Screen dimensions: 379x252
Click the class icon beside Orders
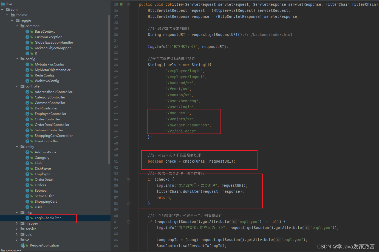coord(27,185)
